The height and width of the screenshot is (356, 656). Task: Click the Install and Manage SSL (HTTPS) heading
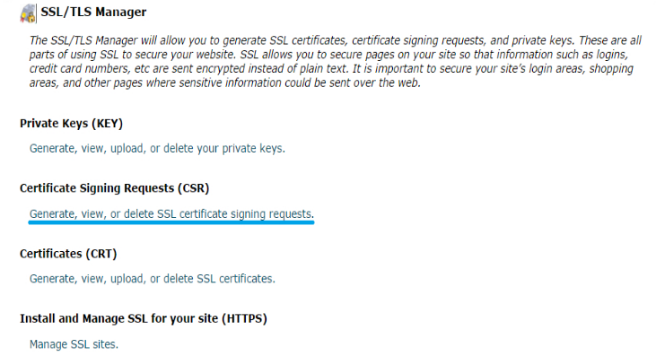click(x=144, y=319)
